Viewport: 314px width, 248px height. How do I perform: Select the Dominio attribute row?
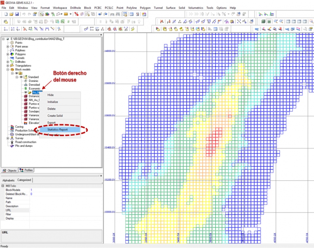(33, 81)
